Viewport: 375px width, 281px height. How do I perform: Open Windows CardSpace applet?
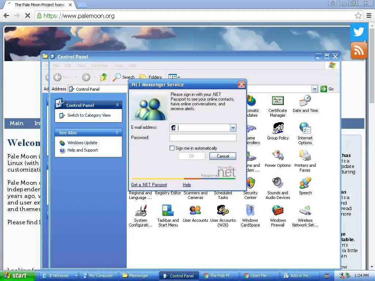250,216
